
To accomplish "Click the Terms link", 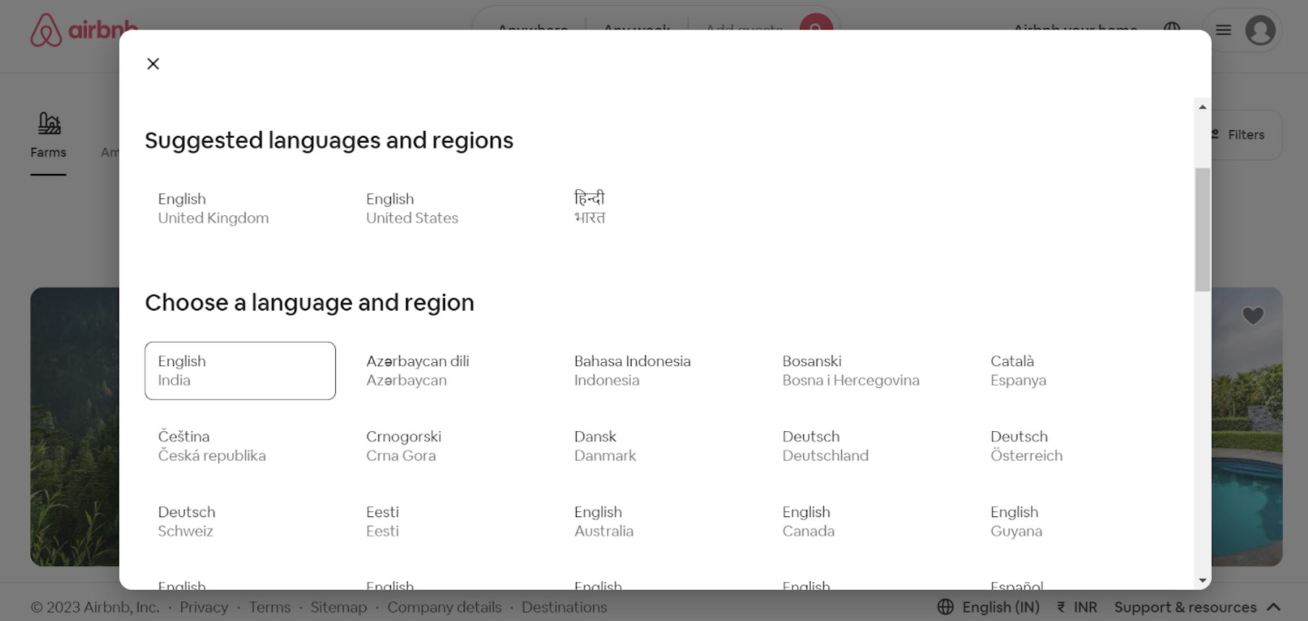I will point(270,607).
